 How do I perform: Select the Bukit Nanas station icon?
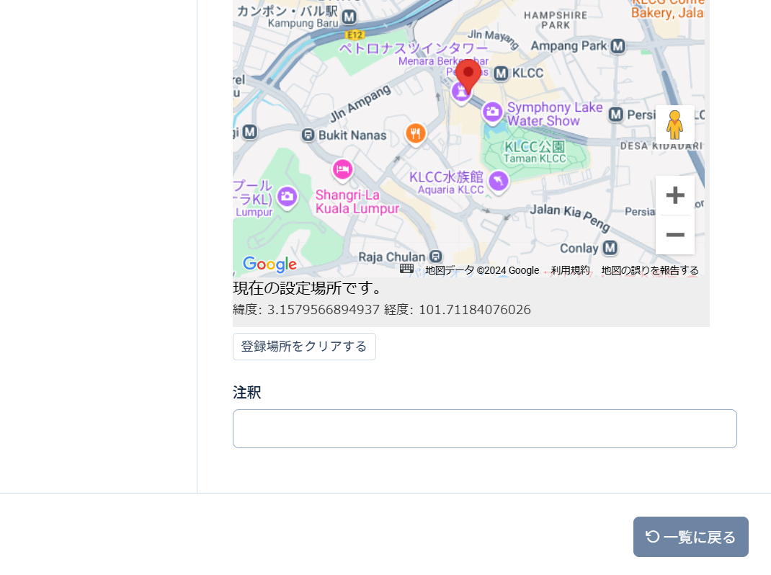click(308, 135)
